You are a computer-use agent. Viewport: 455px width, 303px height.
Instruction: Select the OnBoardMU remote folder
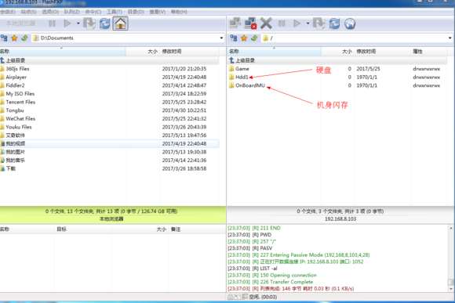pyautogui.click(x=250, y=85)
